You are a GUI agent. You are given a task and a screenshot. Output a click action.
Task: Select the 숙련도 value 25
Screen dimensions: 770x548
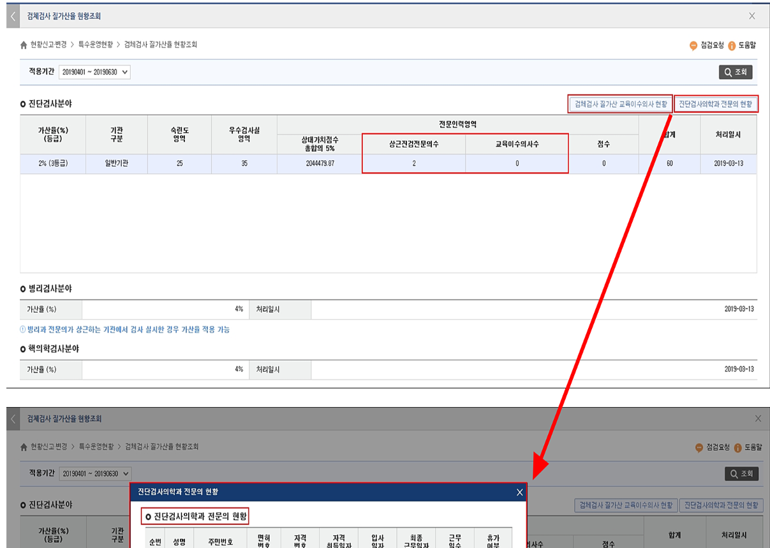click(x=180, y=164)
